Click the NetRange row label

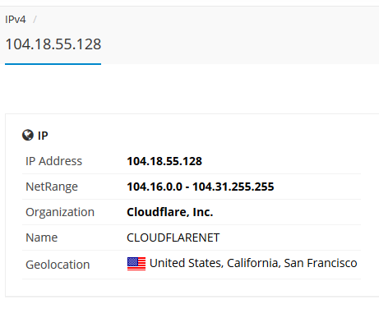point(52,187)
